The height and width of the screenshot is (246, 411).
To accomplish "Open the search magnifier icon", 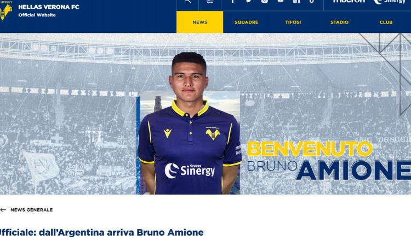I will (x=187, y=1).
